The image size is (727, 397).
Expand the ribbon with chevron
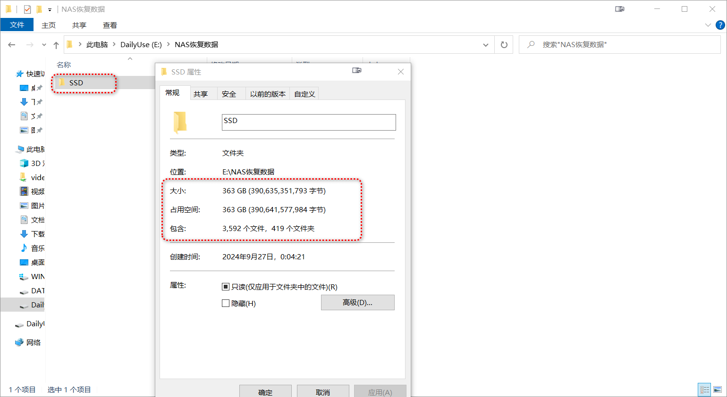[708, 25]
